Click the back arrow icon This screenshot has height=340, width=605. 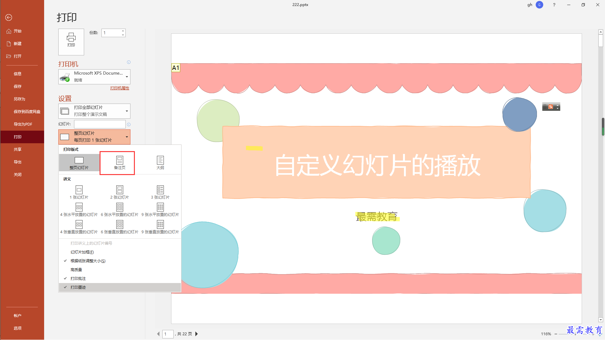pyautogui.click(x=9, y=18)
